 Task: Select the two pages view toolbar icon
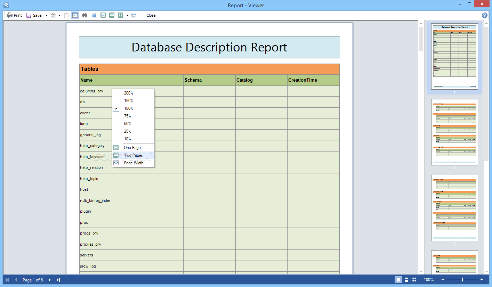(x=112, y=15)
